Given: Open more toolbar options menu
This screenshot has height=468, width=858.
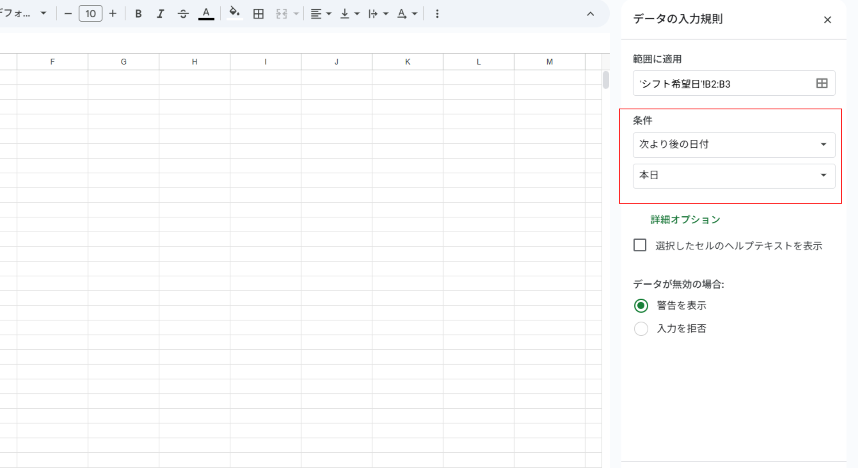Looking at the screenshot, I should point(437,14).
